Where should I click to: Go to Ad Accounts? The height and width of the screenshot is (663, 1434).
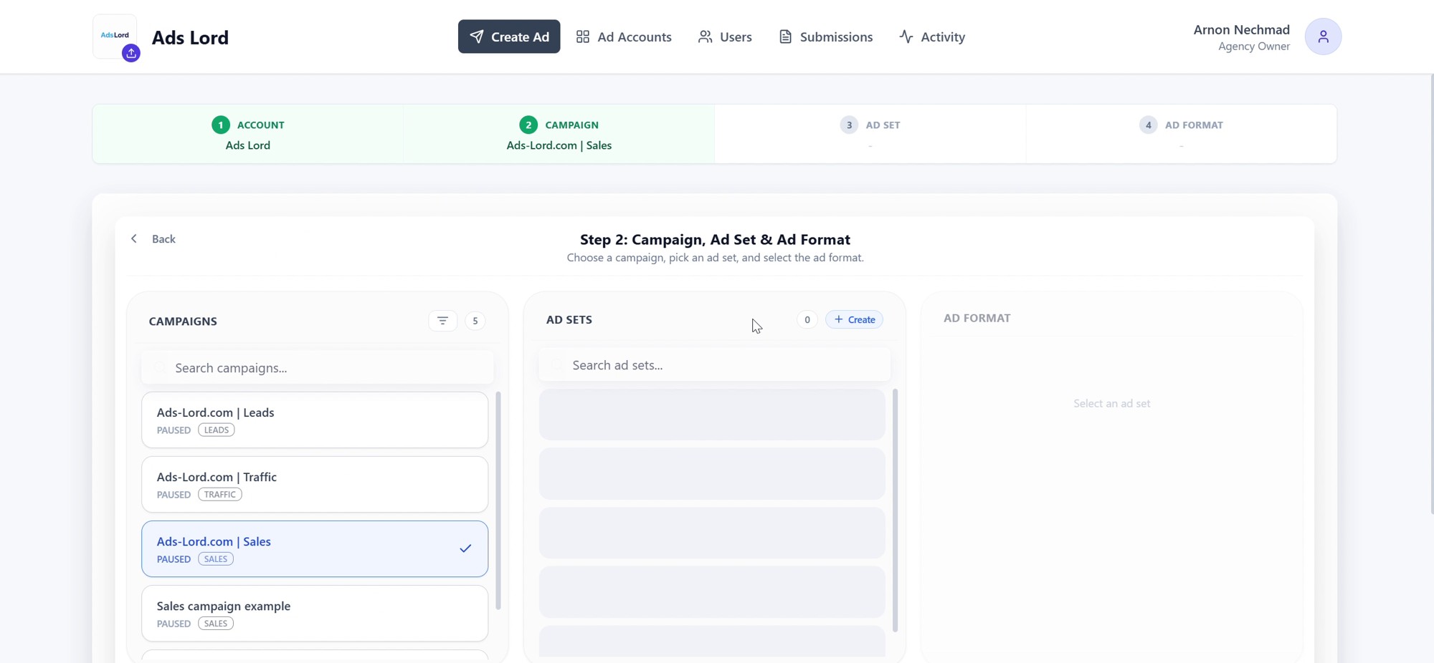pyautogui.click(x=624, y=37)
